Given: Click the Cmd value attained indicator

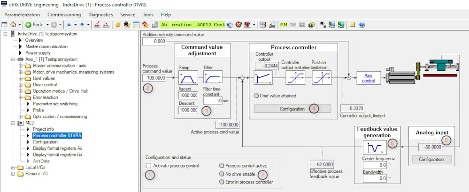Looking at the screenshot, I should coord(256,96).
